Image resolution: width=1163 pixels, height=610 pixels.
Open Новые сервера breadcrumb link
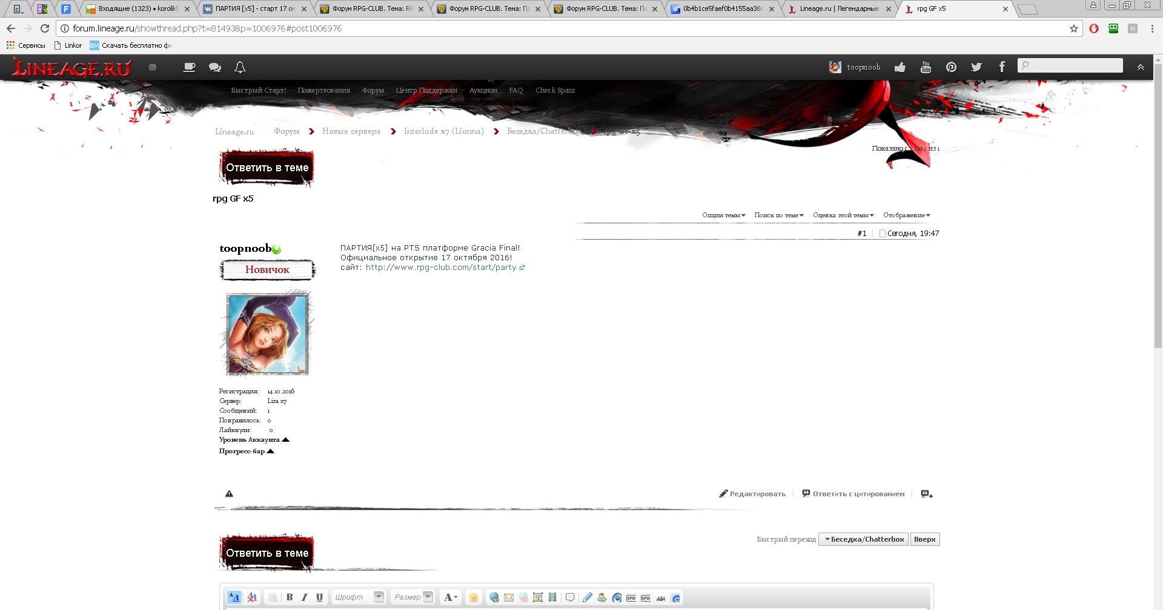tap(351, 131)
